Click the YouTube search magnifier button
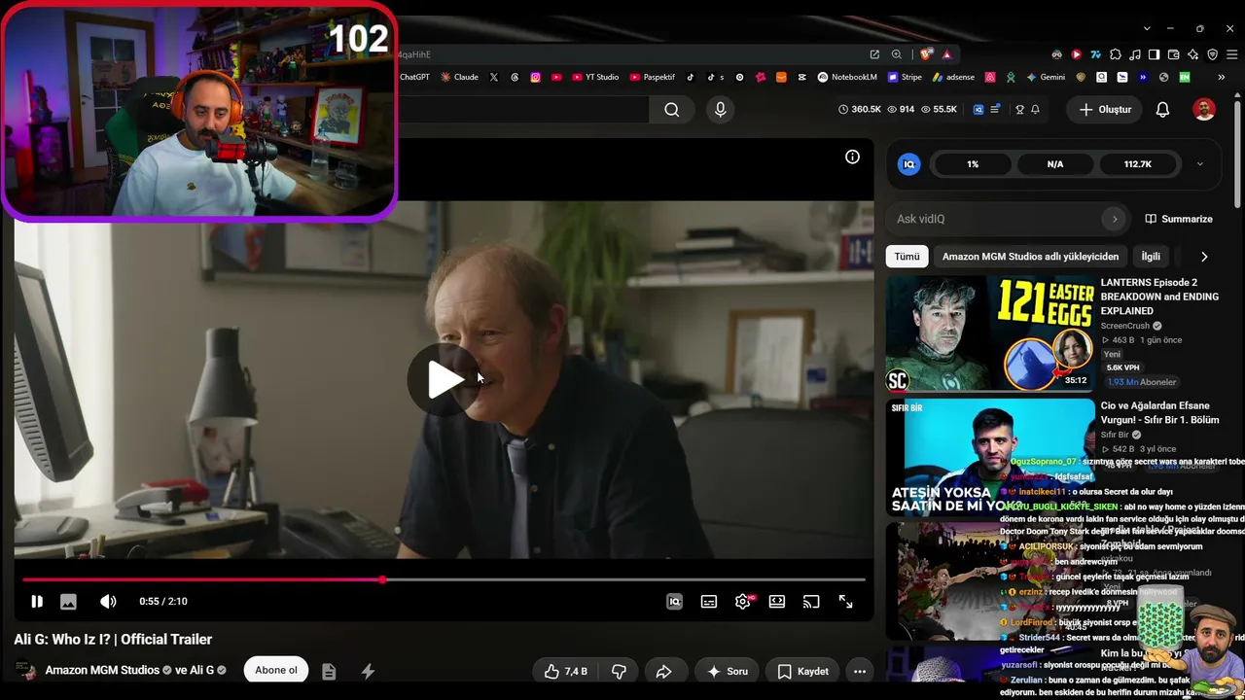 (x=672, y=110)
